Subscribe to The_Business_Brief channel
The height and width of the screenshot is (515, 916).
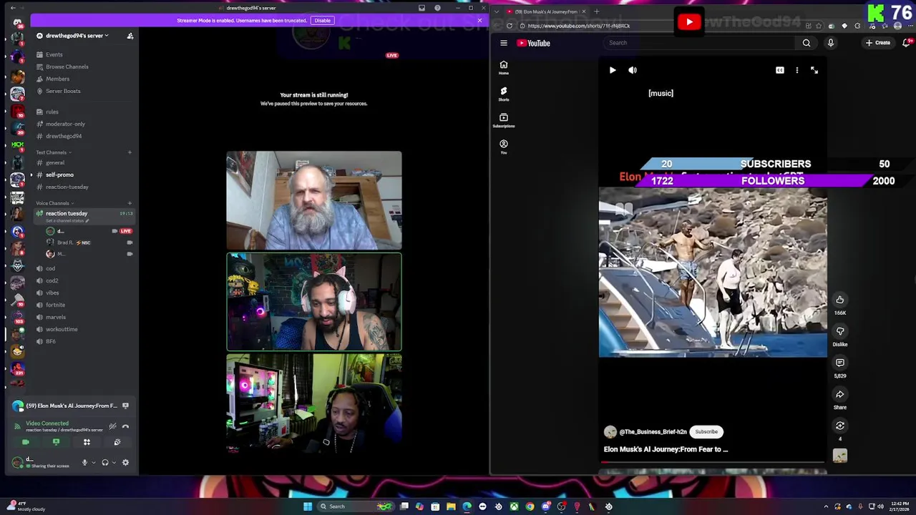click(706, 432)
